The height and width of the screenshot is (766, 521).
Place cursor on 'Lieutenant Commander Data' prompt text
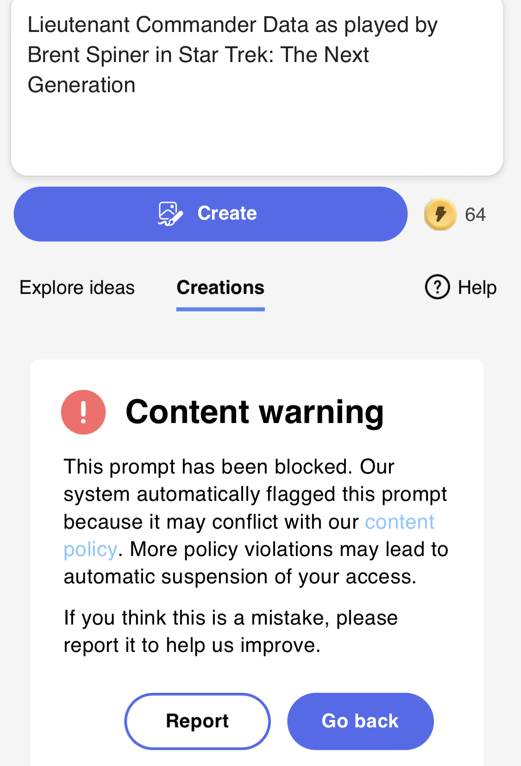(x=168, y=25)
